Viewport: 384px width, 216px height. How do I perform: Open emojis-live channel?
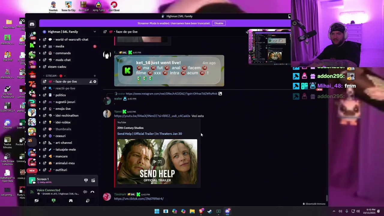(x=69, y=109)
